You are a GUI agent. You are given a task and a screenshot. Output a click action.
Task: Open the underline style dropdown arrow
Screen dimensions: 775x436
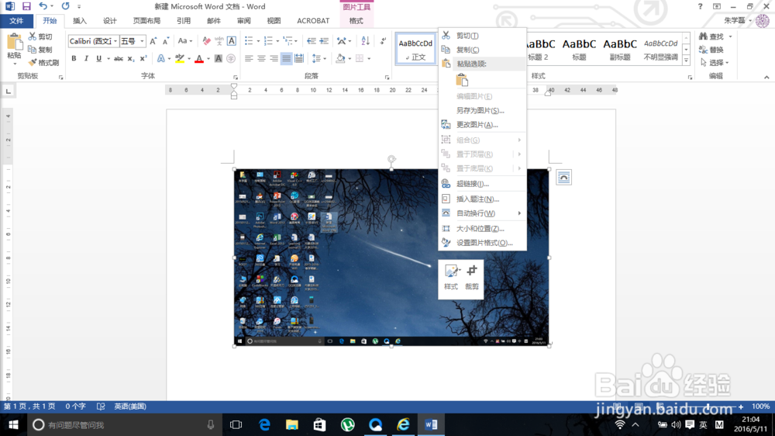108,58
